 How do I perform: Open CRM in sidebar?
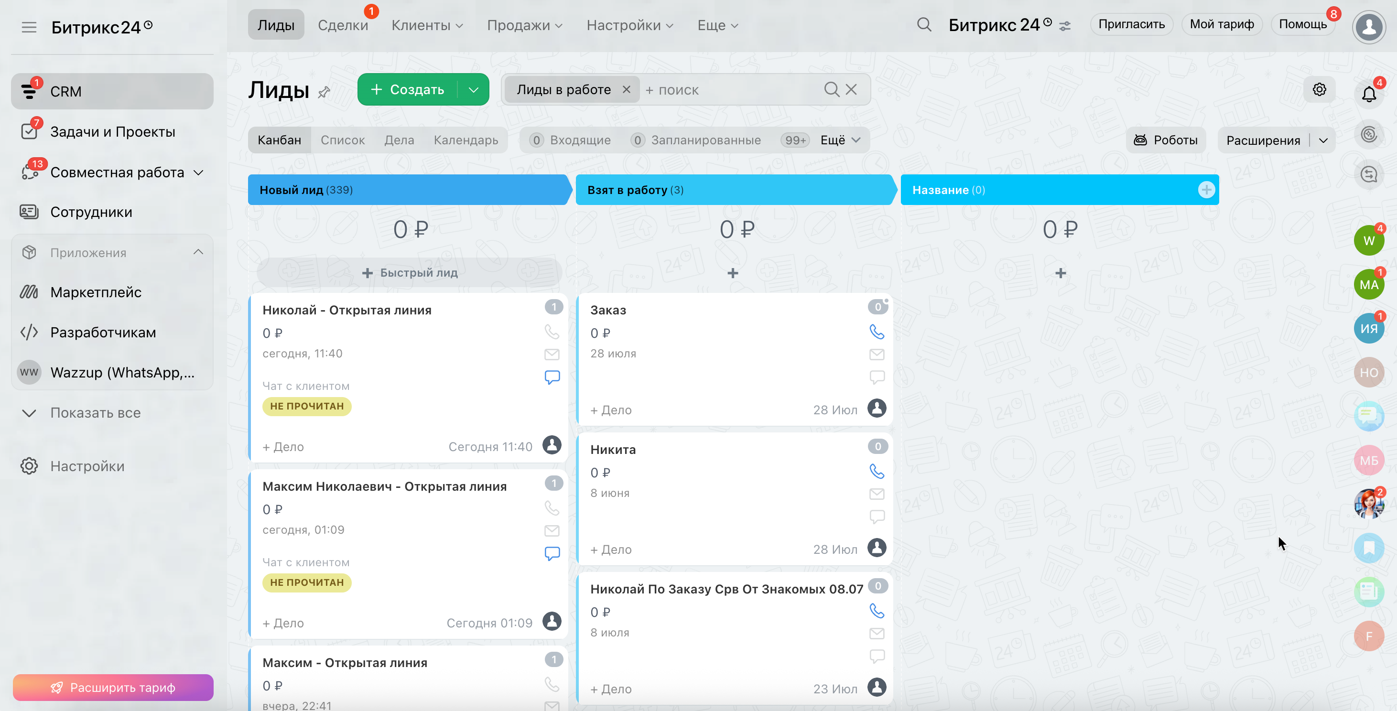pyautogui.click(x=112, y=91)
